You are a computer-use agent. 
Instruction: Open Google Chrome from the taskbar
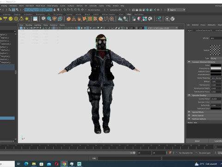tap(64, 164)
